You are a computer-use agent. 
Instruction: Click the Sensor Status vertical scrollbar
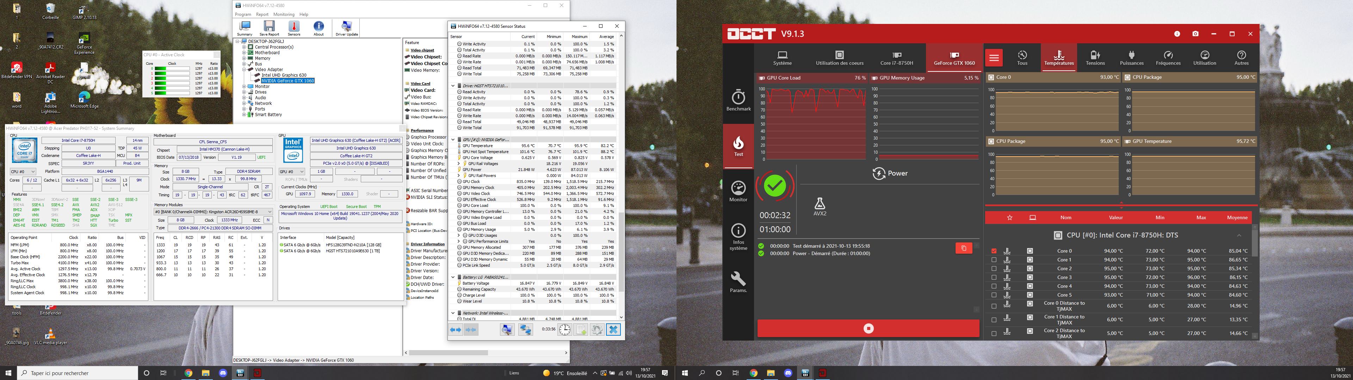621,252
